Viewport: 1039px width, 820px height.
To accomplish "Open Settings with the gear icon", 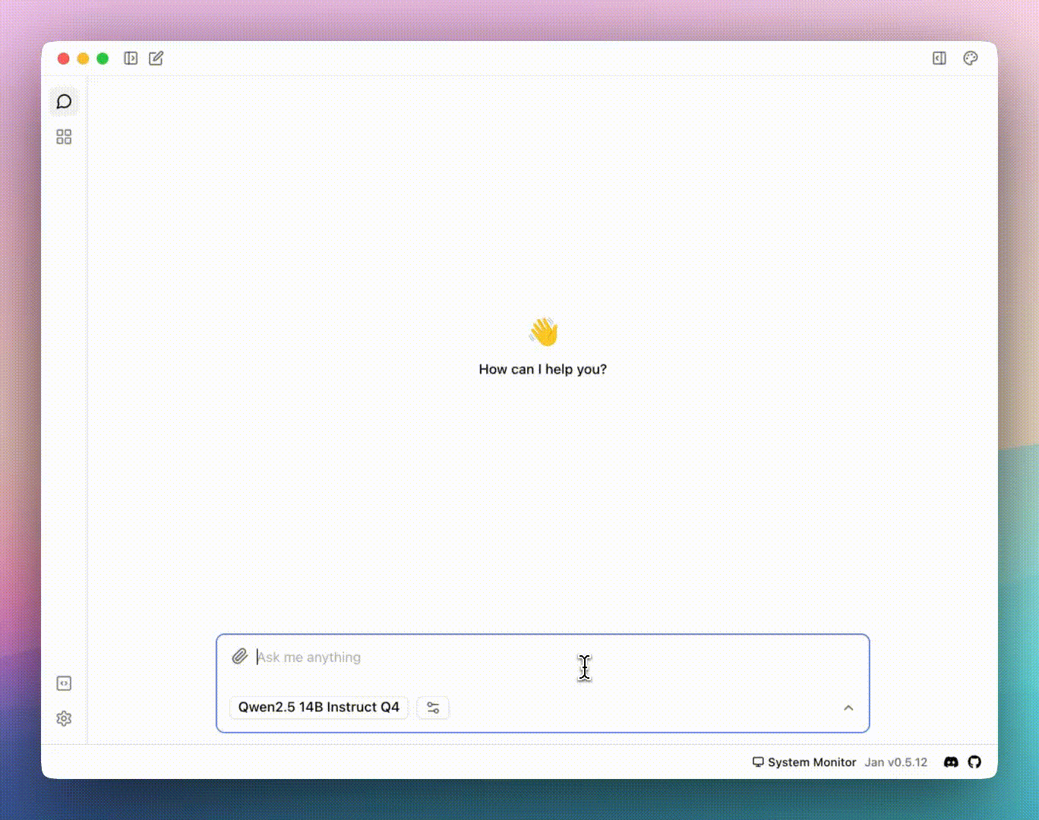I will coord(64,718).
